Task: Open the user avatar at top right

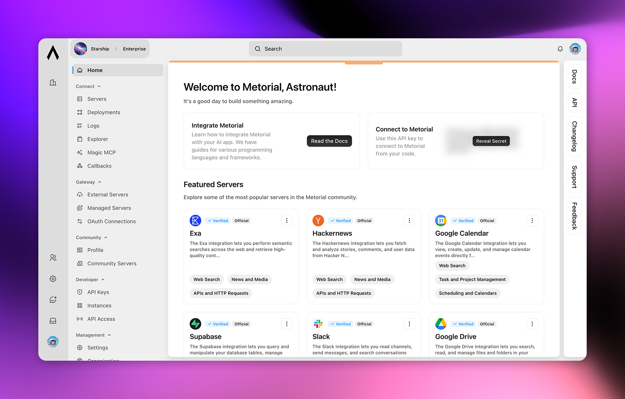Action: pyautogui.click(x=575, y=49)
